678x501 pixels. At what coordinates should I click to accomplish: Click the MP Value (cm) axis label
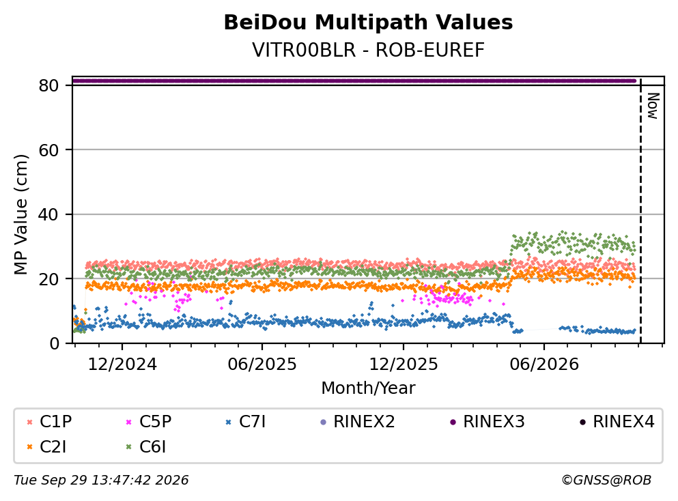click(x=21, y=214)
